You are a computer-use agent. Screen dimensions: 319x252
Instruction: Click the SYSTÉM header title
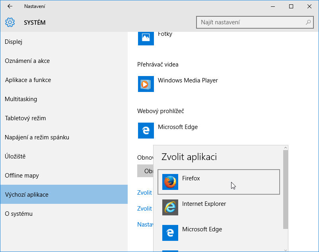tap(35, 23)
